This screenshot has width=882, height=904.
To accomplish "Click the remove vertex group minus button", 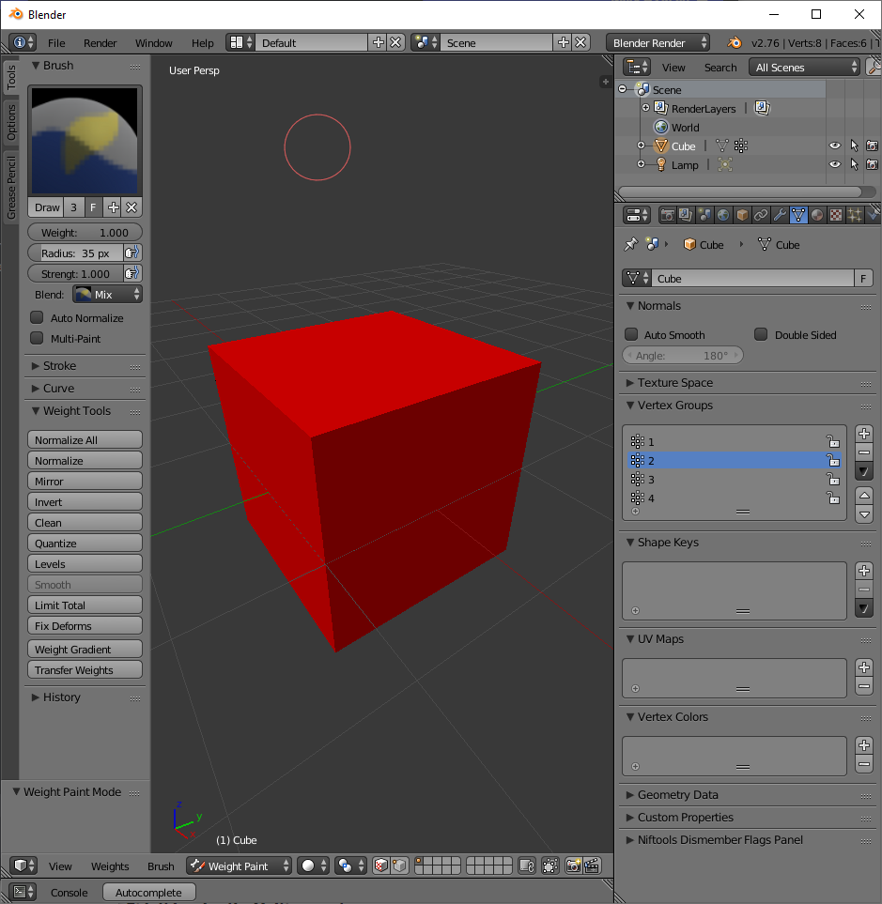I will pos(863,452).
